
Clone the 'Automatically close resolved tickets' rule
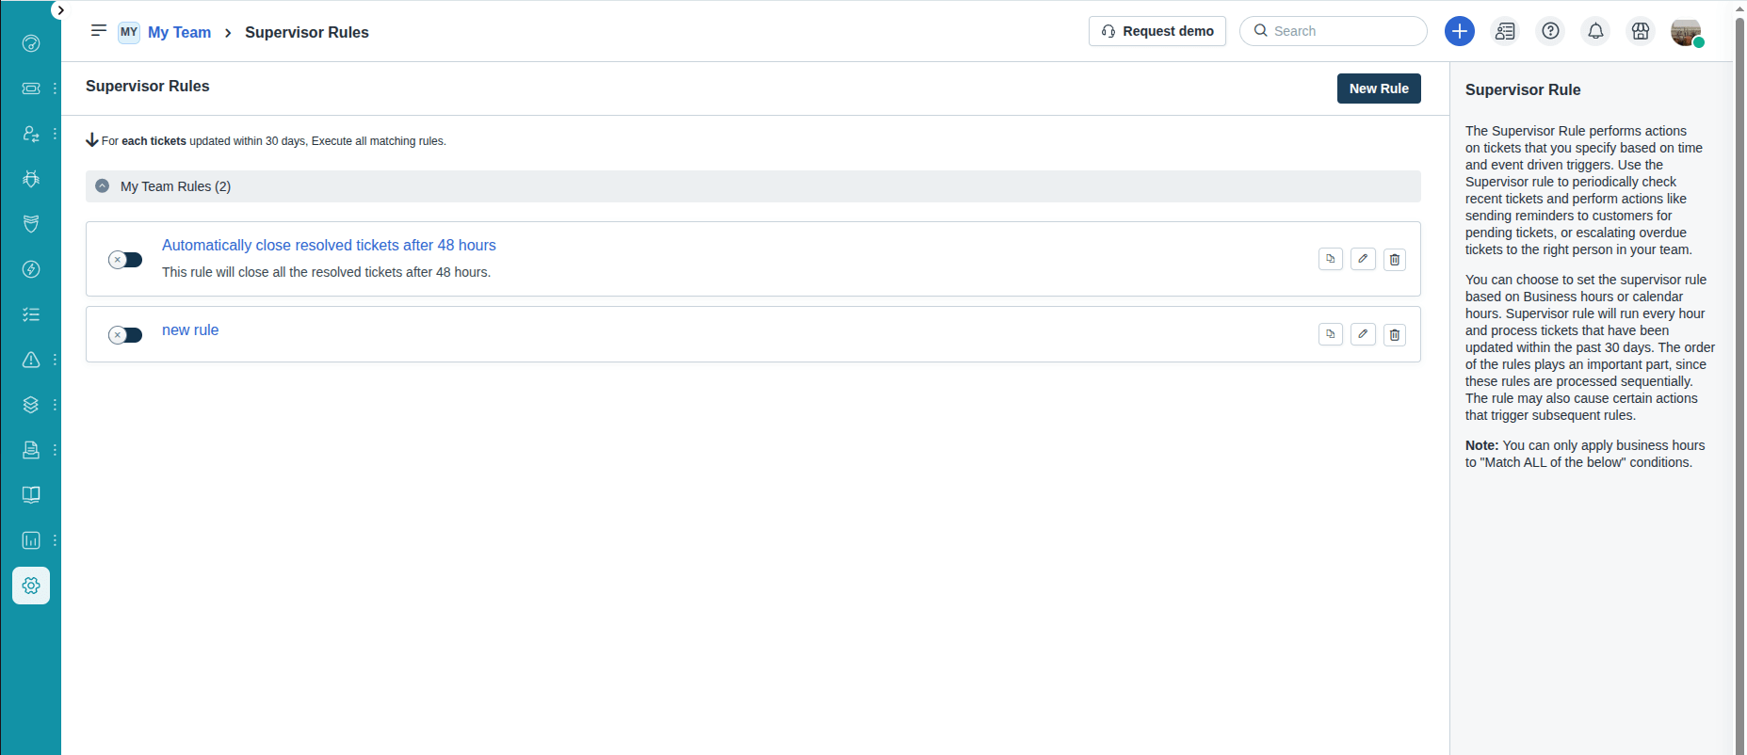pos(1330,259)
